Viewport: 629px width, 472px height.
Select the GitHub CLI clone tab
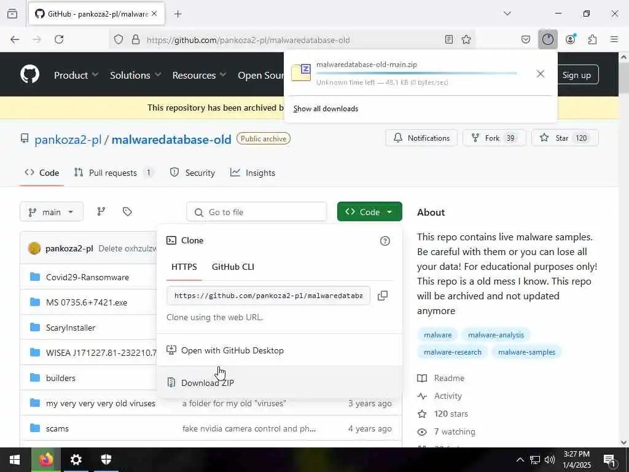click(233, 267)
